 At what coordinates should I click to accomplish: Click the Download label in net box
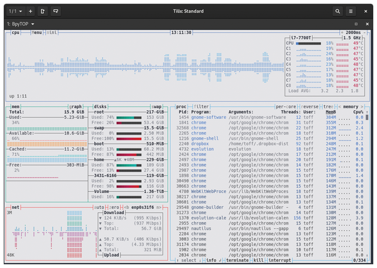(114, 213)
